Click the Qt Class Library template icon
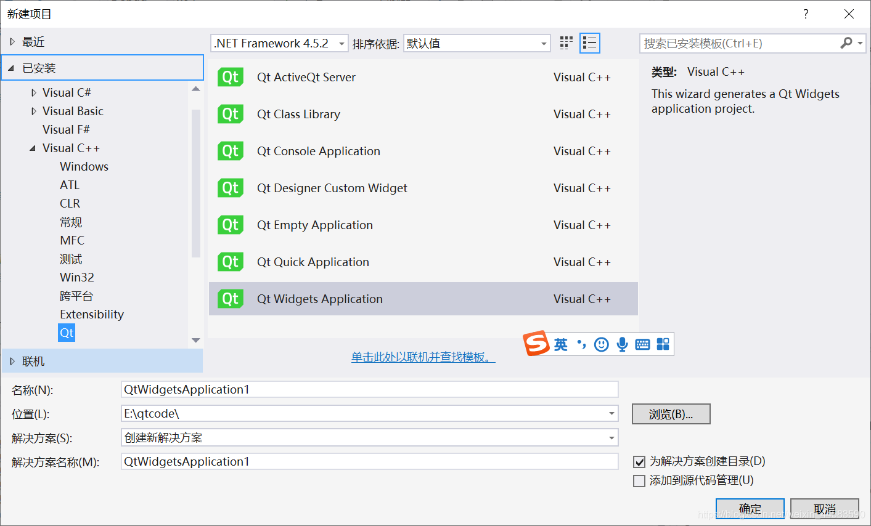Image resolution: width=871 pixels, height=526 pixels. [231, 114]
